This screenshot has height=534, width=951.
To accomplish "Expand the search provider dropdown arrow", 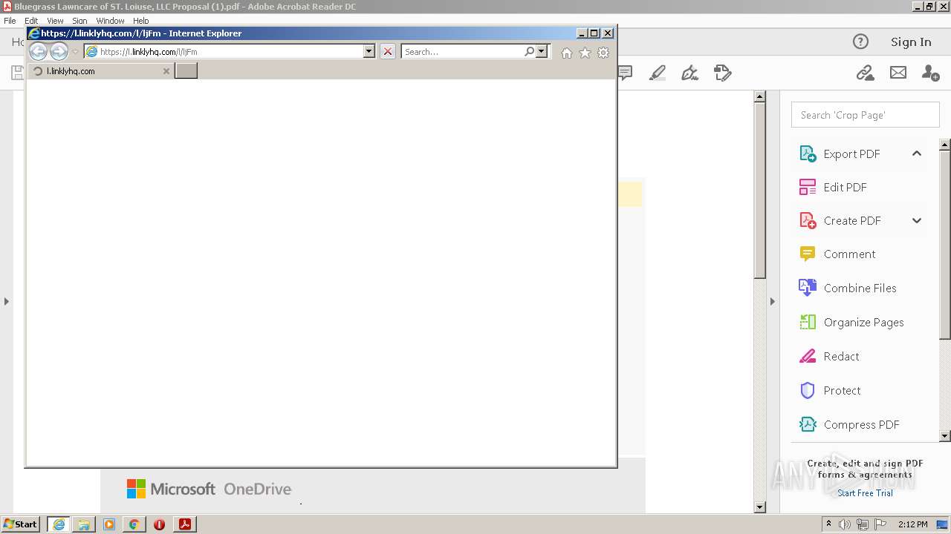I will pos(542,52).
